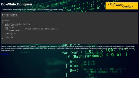Click the '#include <stdlib.h>' code line
Screen dimensions: 139x104
[x=10, y=16]
